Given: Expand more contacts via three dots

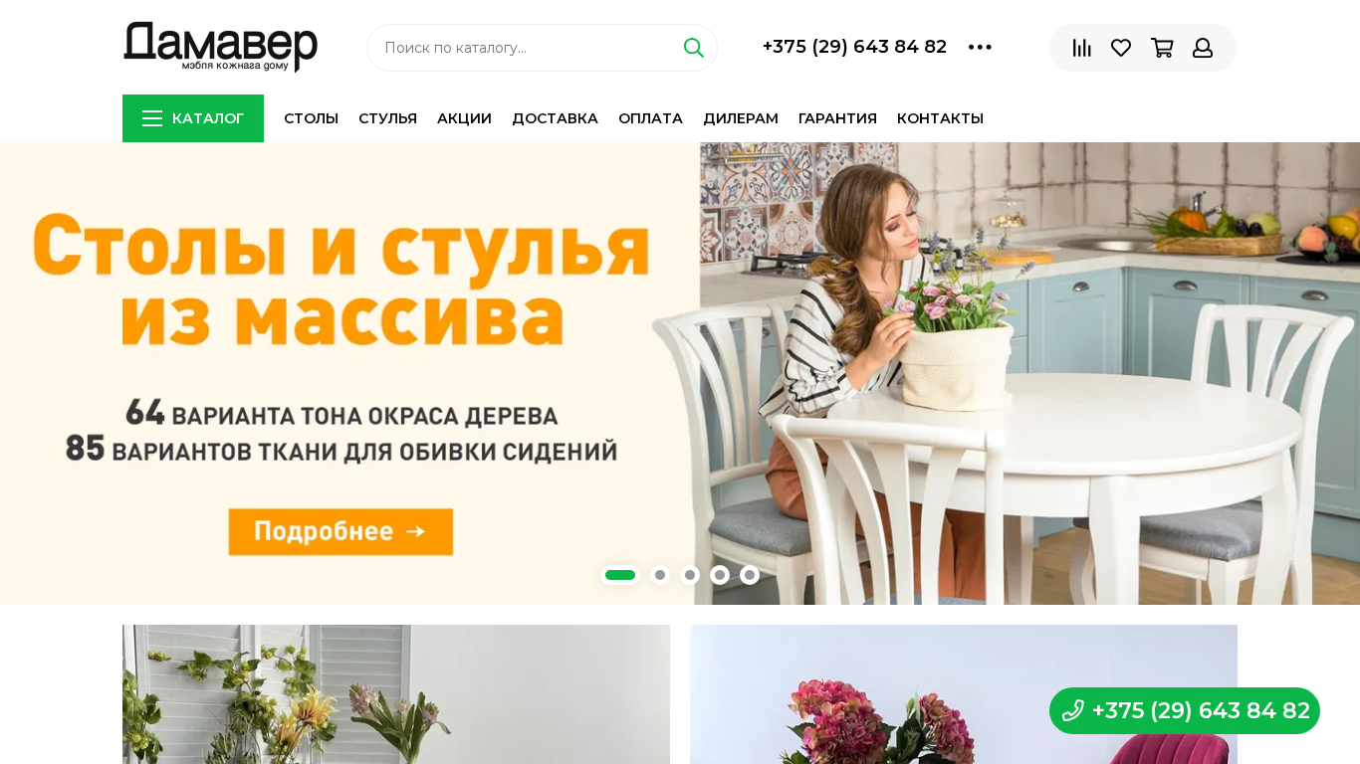Looking at the screenshot, I should pos(980,47).
